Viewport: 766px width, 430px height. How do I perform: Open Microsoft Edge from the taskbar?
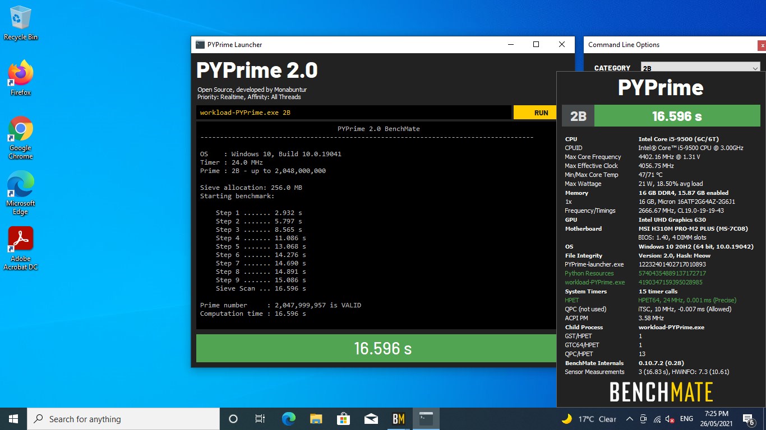[x=288, y=419]
